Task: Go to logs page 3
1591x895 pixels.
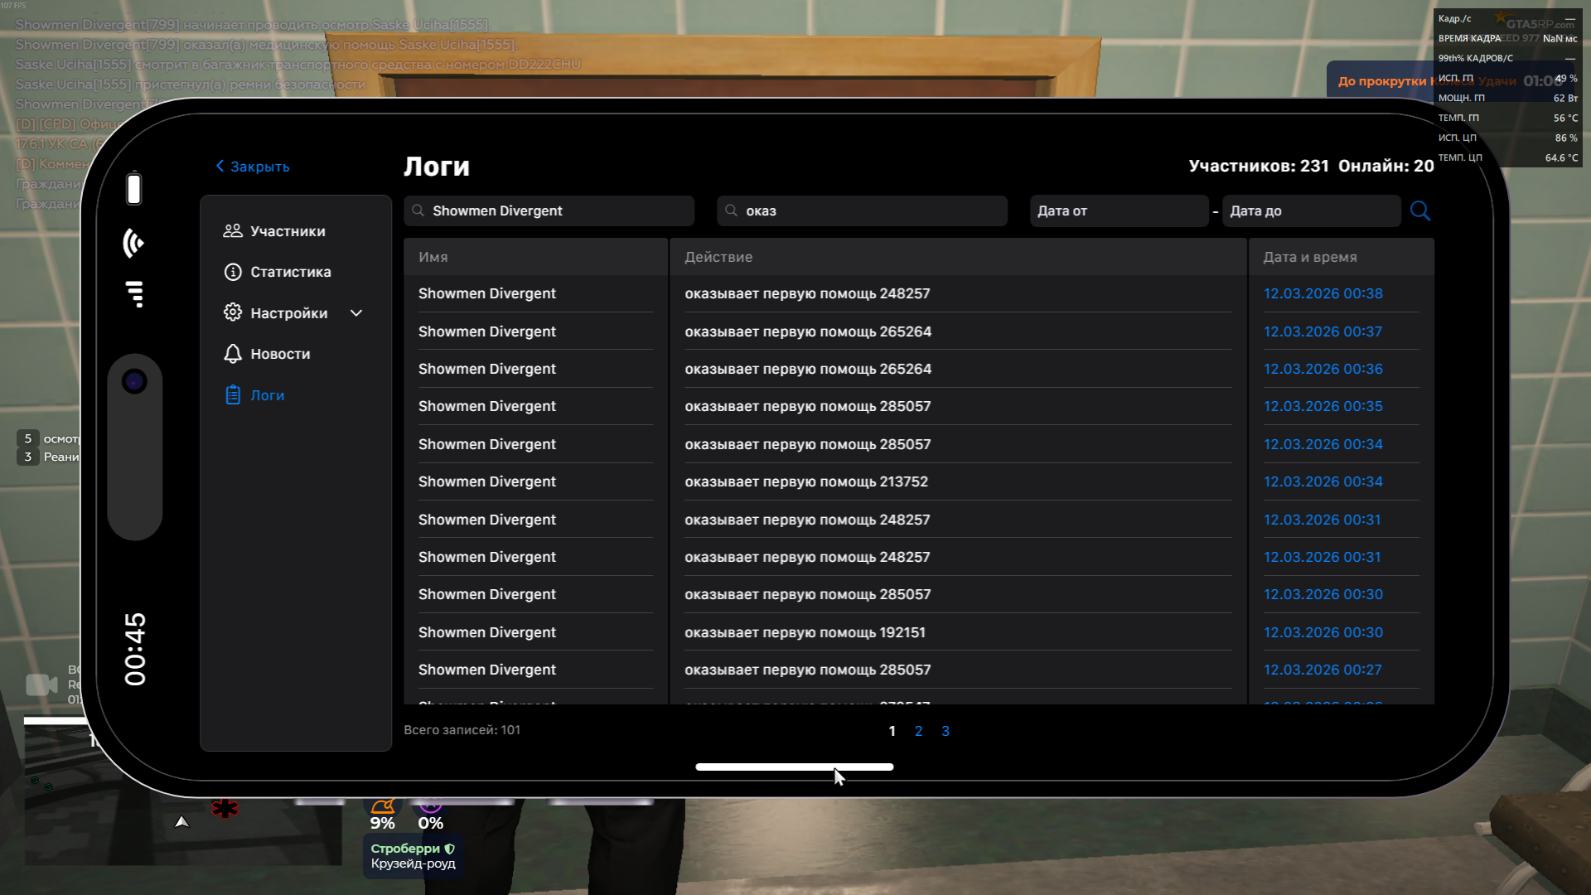Action: pos(945,731)
